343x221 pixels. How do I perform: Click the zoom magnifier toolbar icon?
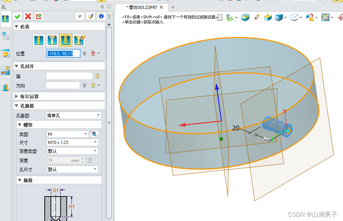[x=325, y=18]
